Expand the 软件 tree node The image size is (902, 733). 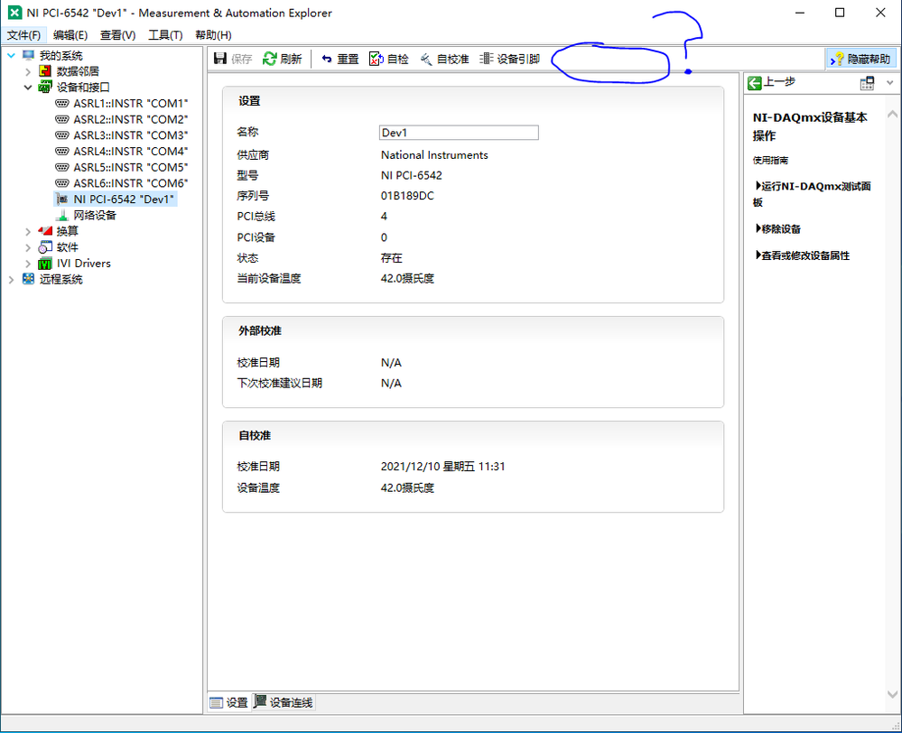(28, 247)
